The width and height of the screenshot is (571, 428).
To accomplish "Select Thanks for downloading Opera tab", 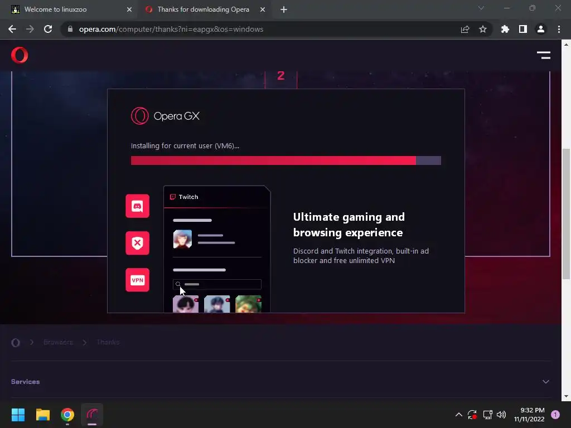I will pyautogui.click(x=203, y=9).
